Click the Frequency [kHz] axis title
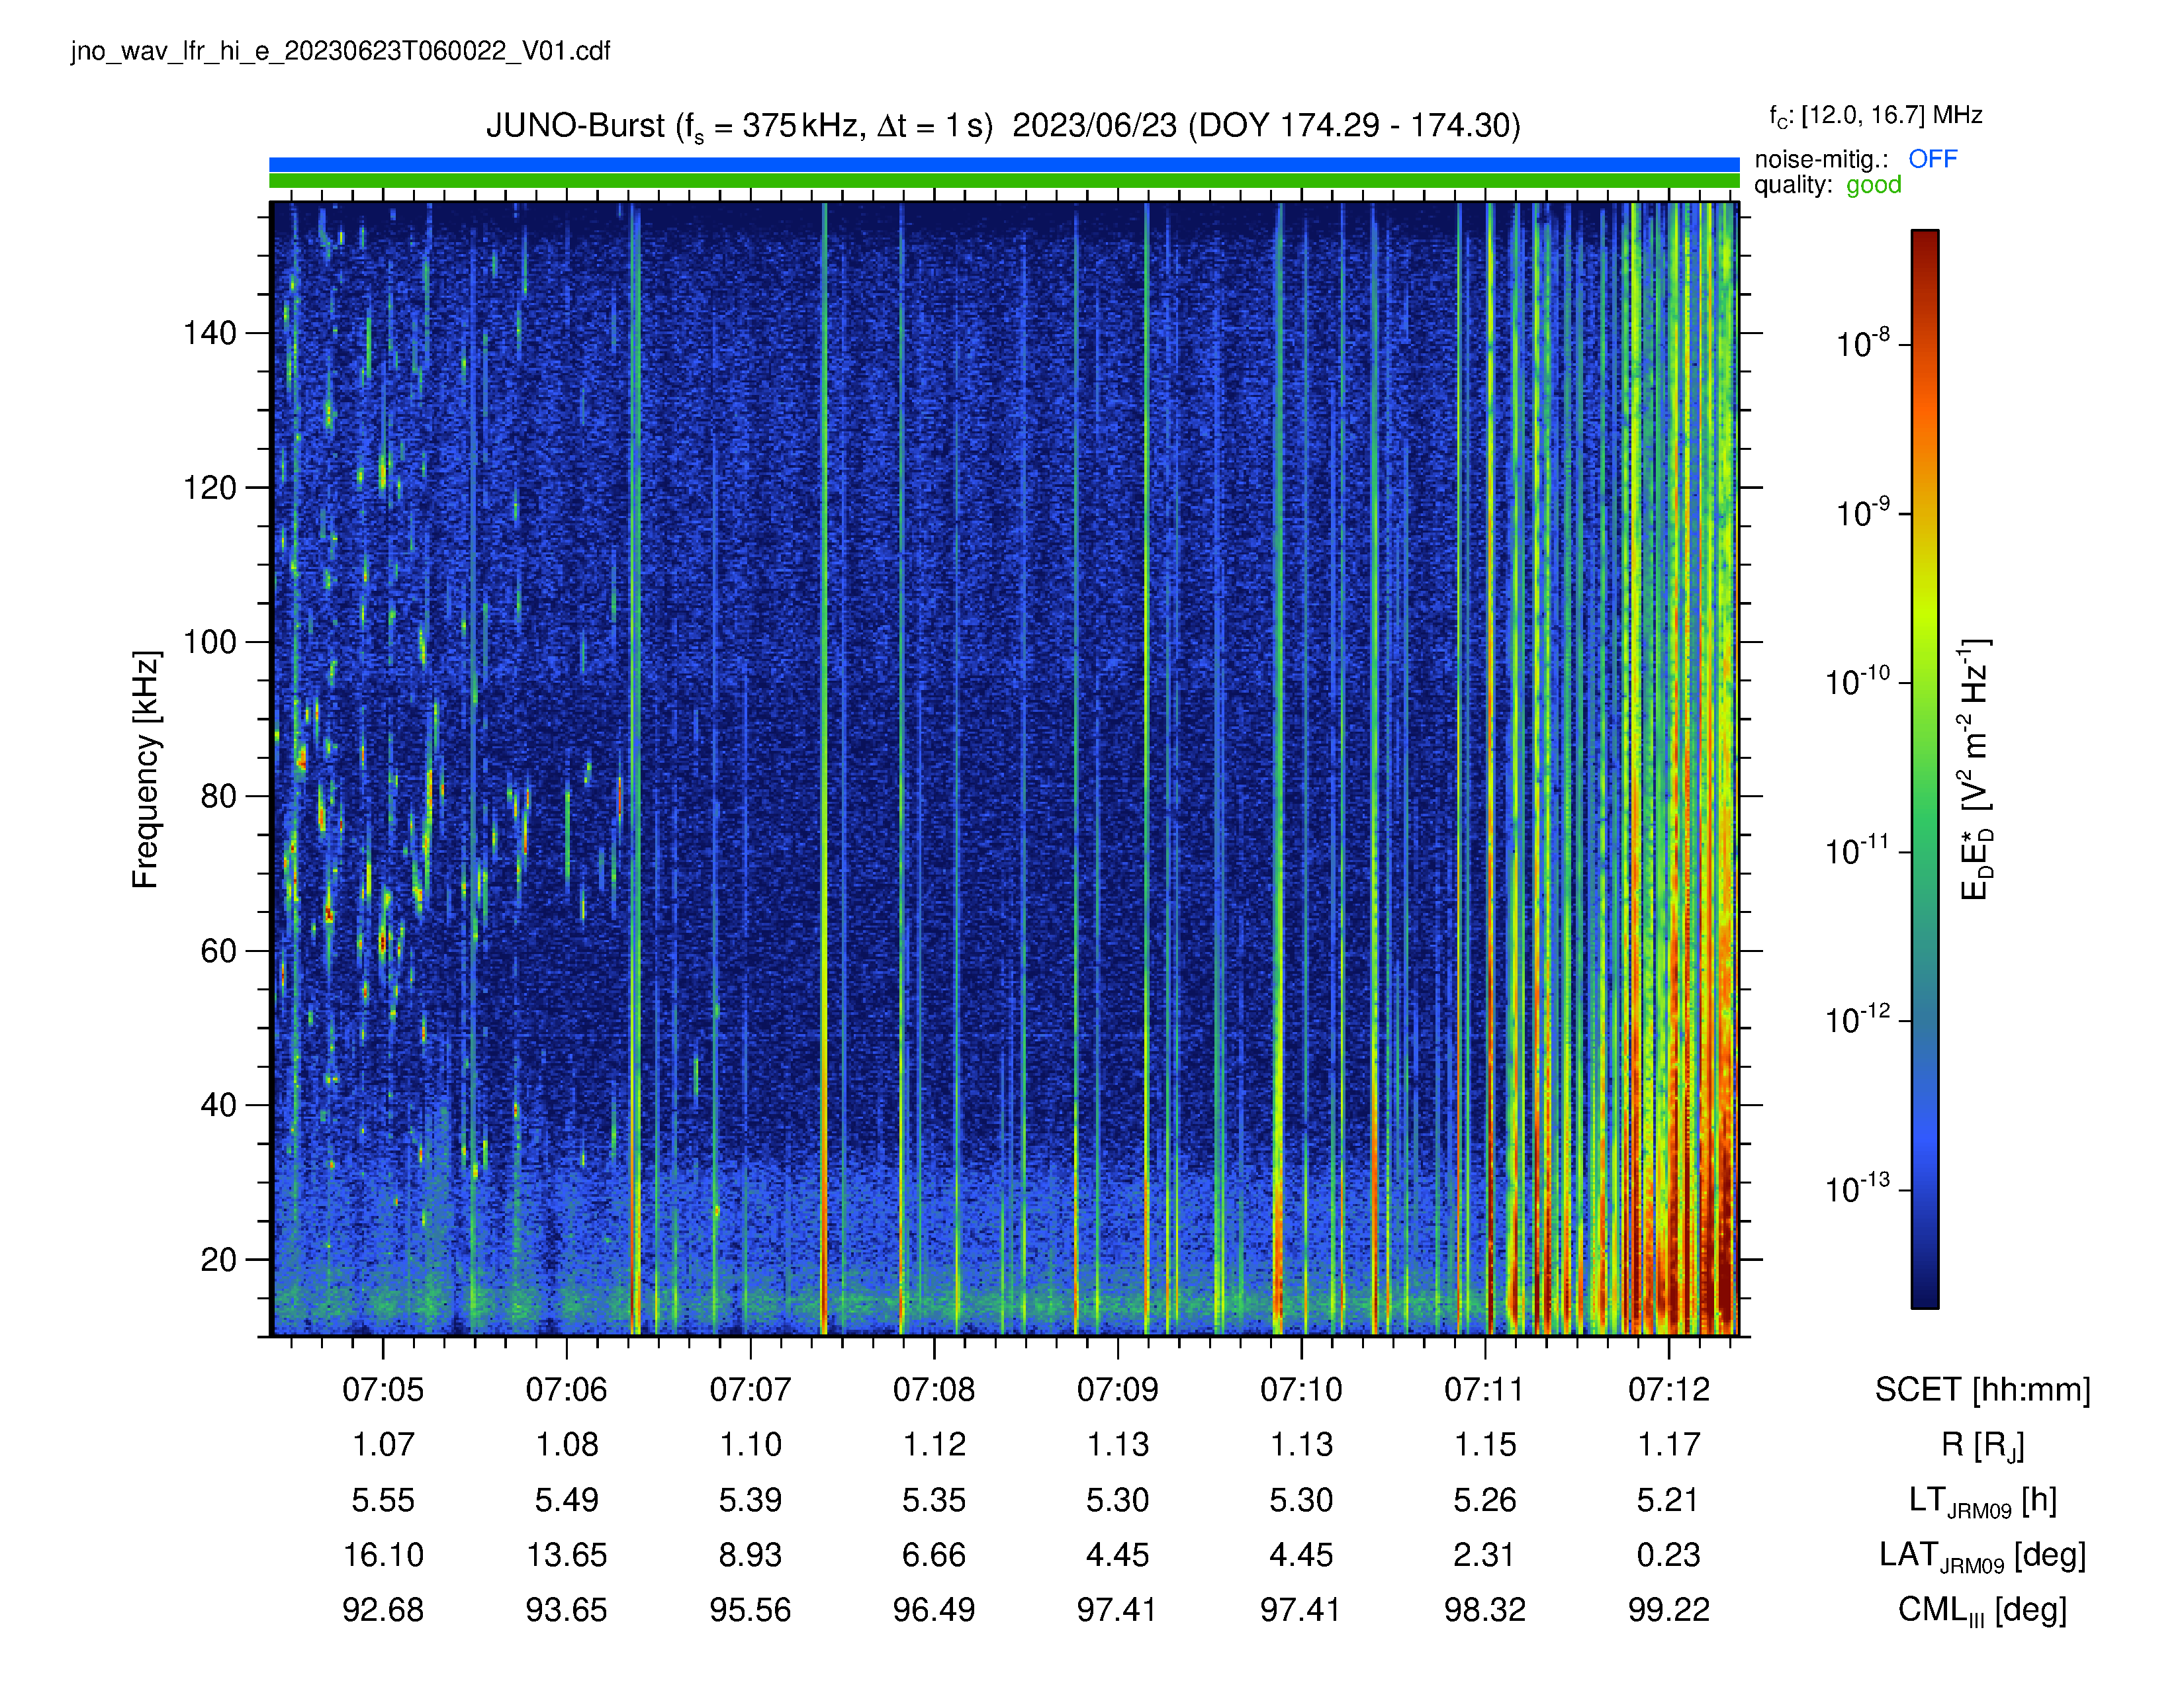 tap(145, 769)
